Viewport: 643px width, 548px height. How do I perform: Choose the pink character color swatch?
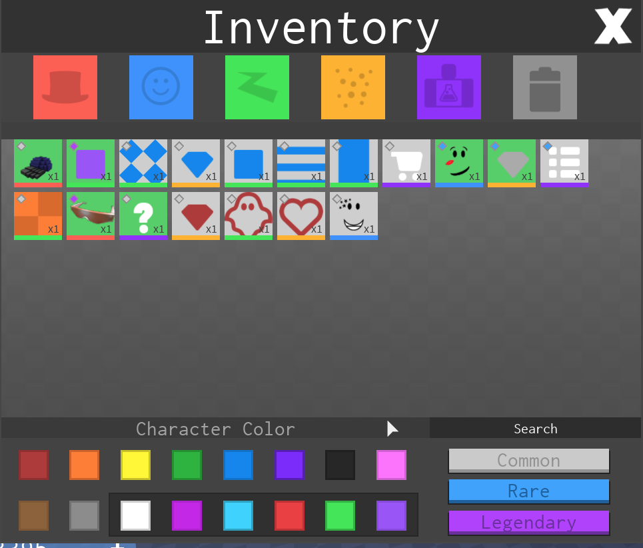point(392,465)
